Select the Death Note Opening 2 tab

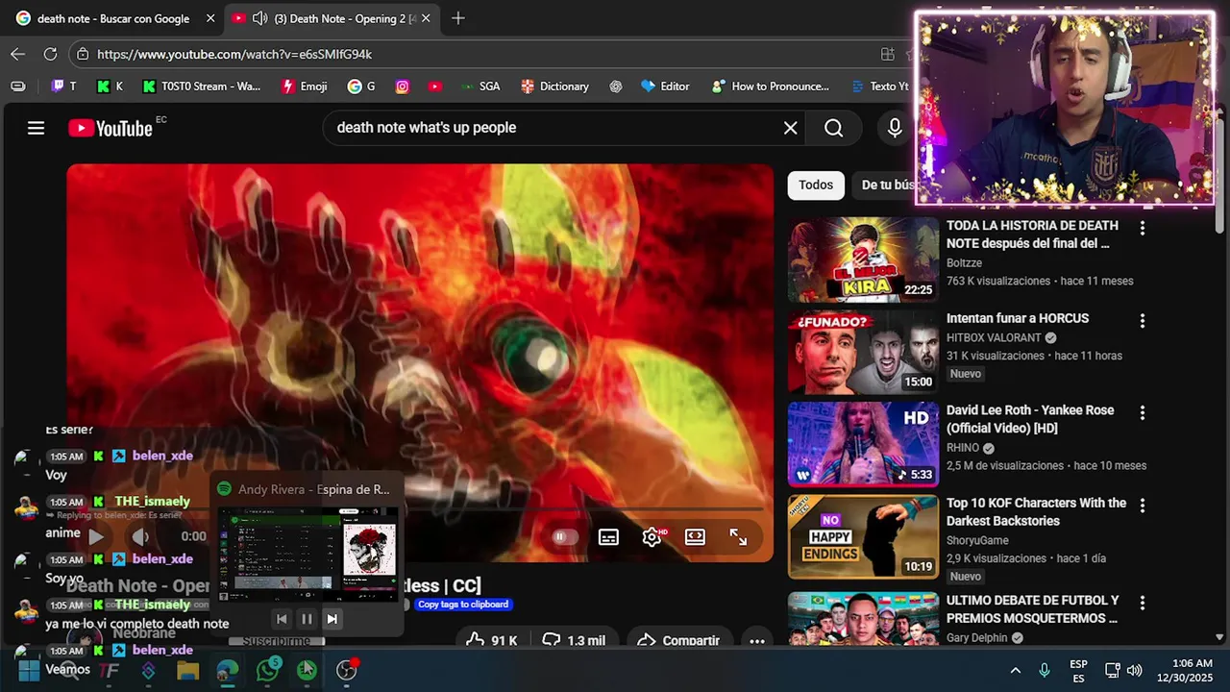(332, 18)
